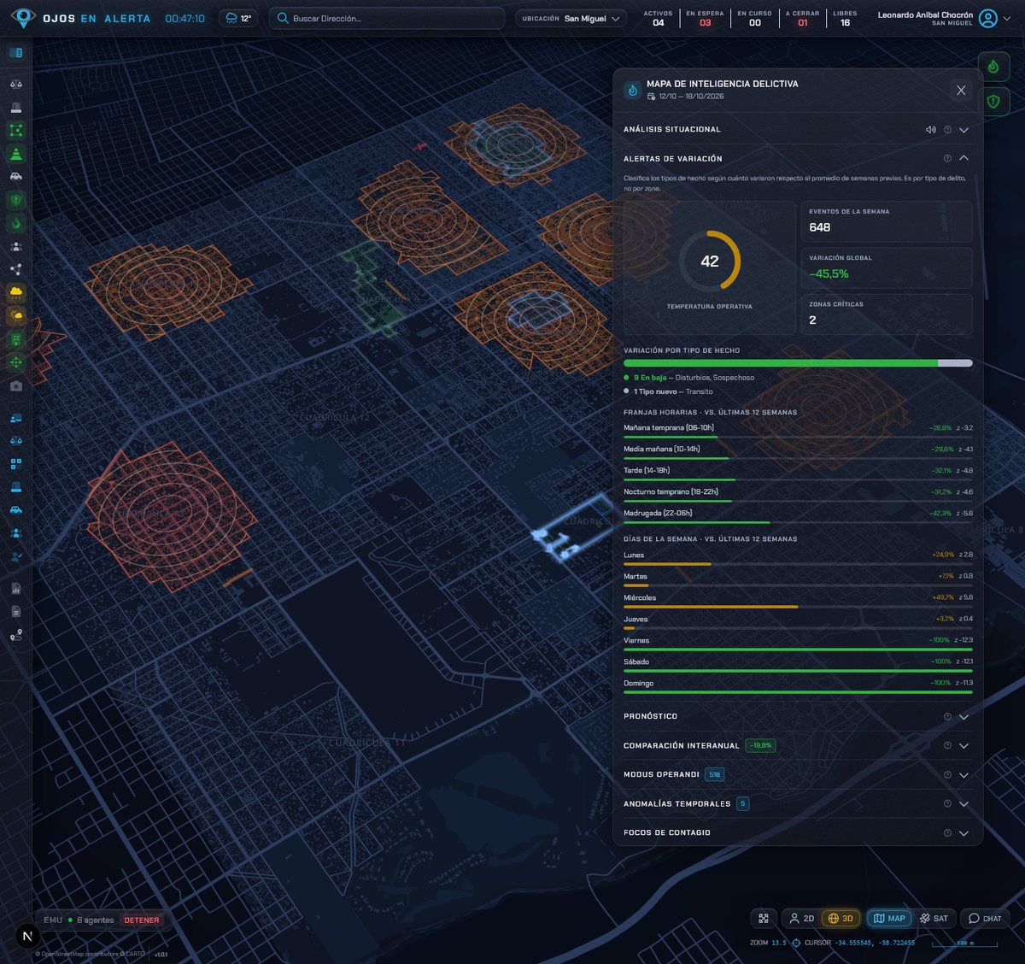Select the SAT satellite basemap option
1025x964 pixels.
934,919
